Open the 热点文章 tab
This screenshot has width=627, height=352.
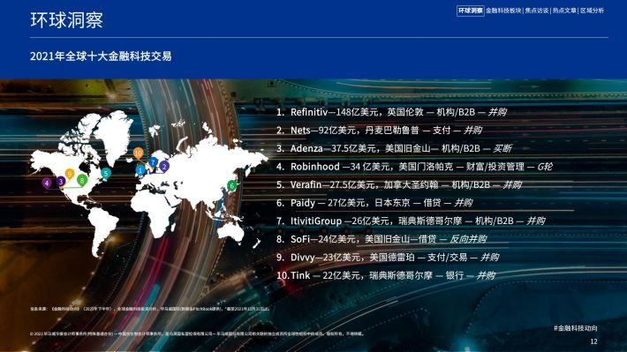tap(564, 11)
